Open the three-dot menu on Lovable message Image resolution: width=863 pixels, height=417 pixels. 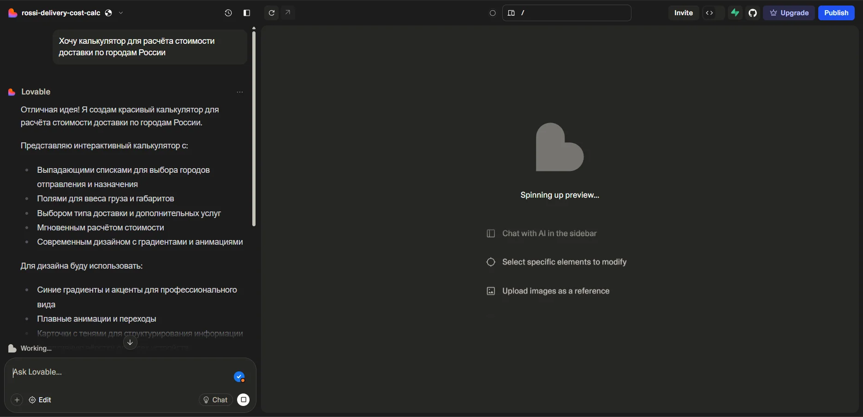click(x=240, y=92)
